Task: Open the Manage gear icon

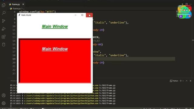Action: [x=4, y=103]
